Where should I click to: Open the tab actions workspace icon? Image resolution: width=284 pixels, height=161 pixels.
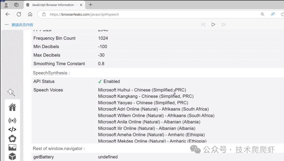[16, 5]
